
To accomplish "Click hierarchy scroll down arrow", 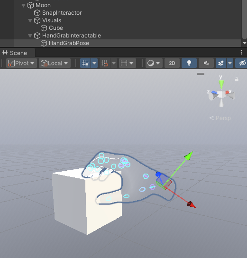I will (244, 43).
